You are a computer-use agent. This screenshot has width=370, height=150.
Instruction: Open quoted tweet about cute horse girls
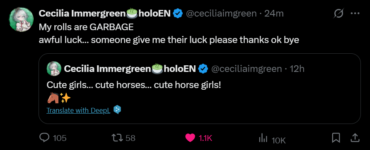[200, 88]
